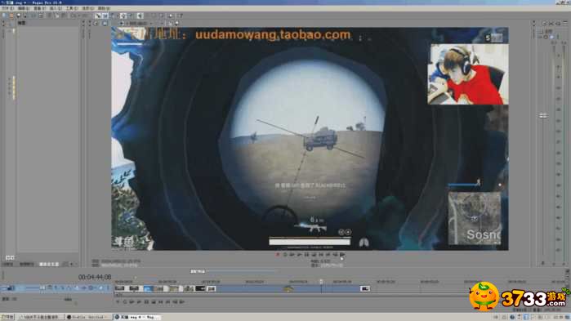Open the 文件 (File) menu
571x321 pixels.
[x=8, y=8]
